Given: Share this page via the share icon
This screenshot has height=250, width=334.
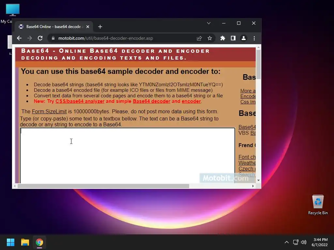Looking at the screenshot, I should coord(199,38).
